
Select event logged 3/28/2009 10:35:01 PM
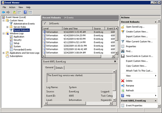tap(79, 46)
